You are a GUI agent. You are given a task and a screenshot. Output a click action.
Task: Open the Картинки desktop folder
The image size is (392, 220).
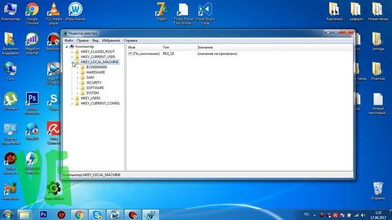click(x=335, y=11)
